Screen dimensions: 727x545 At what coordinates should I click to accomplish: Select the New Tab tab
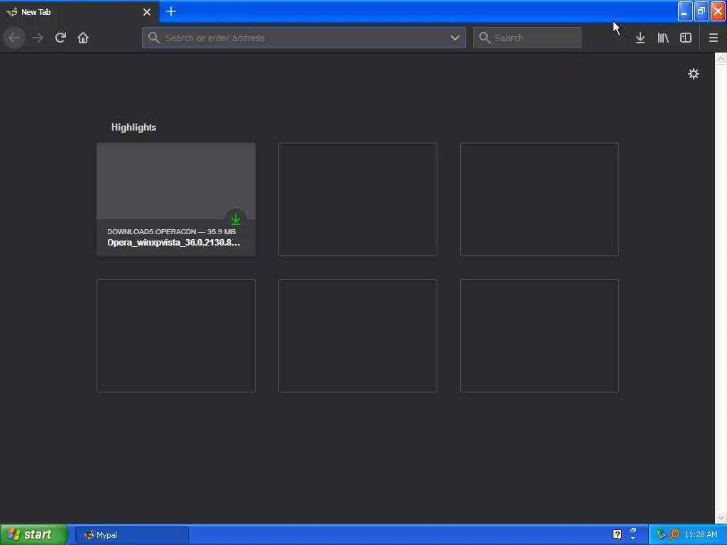80,11
